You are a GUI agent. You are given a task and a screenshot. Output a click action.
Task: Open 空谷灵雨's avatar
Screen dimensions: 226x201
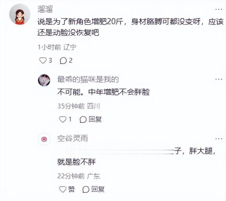click(x=44, y=139)
